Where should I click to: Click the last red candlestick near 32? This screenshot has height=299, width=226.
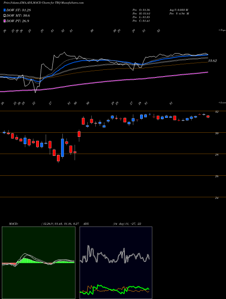[x=208, y=116]
